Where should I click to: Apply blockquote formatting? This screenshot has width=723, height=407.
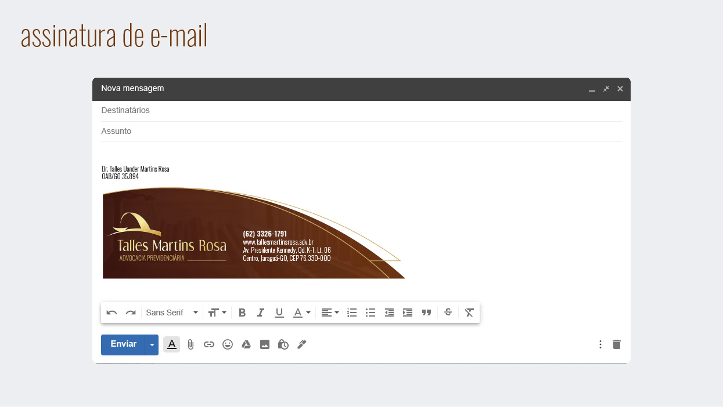tap(427, 312)
